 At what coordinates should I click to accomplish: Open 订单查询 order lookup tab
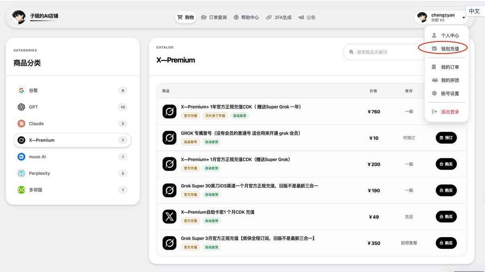(x=214, y=17)
